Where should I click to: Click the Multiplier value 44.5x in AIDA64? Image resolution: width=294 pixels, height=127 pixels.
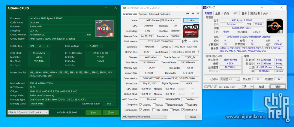[39, 57]
